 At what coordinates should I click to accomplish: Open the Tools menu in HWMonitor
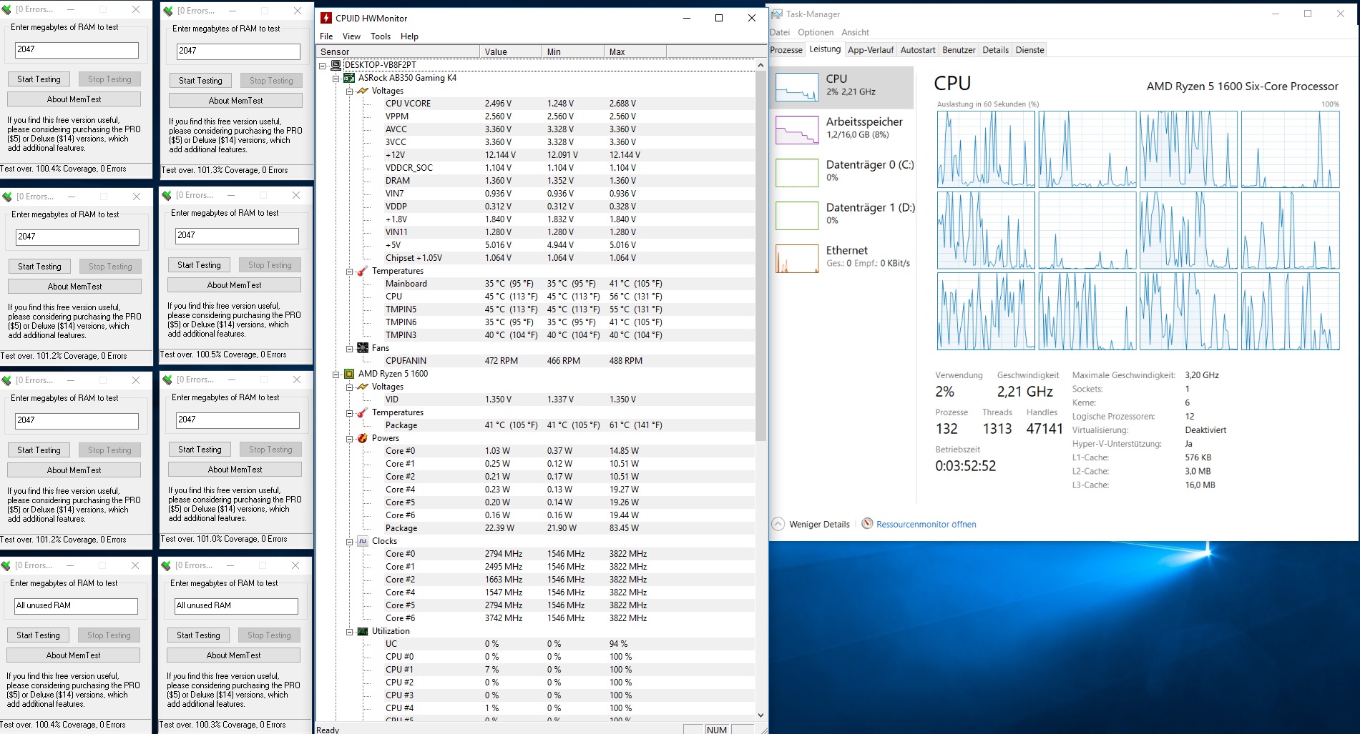pyautogui.click(x=381, y=36)
